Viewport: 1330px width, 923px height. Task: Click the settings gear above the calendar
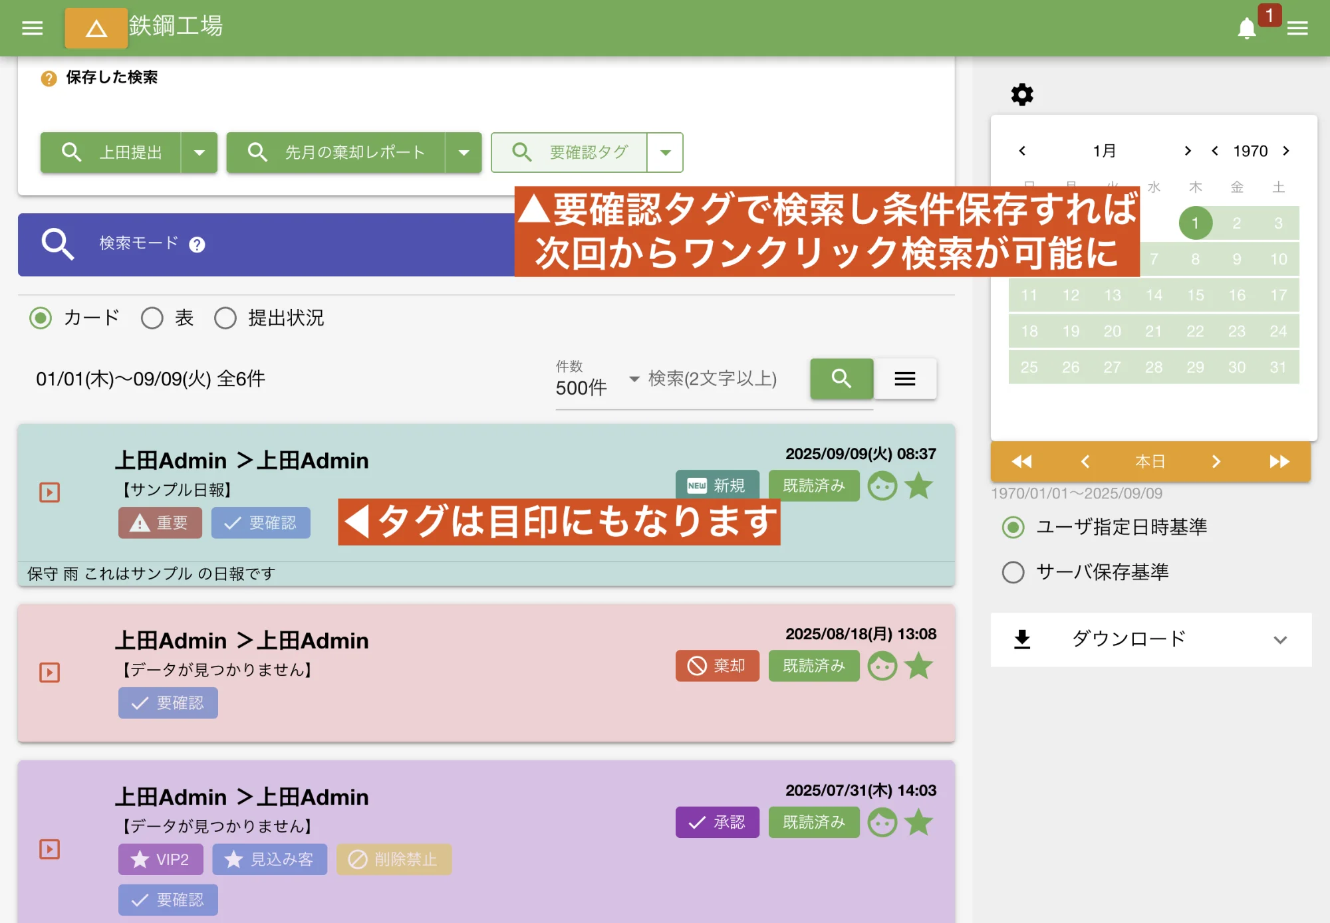1021,94
